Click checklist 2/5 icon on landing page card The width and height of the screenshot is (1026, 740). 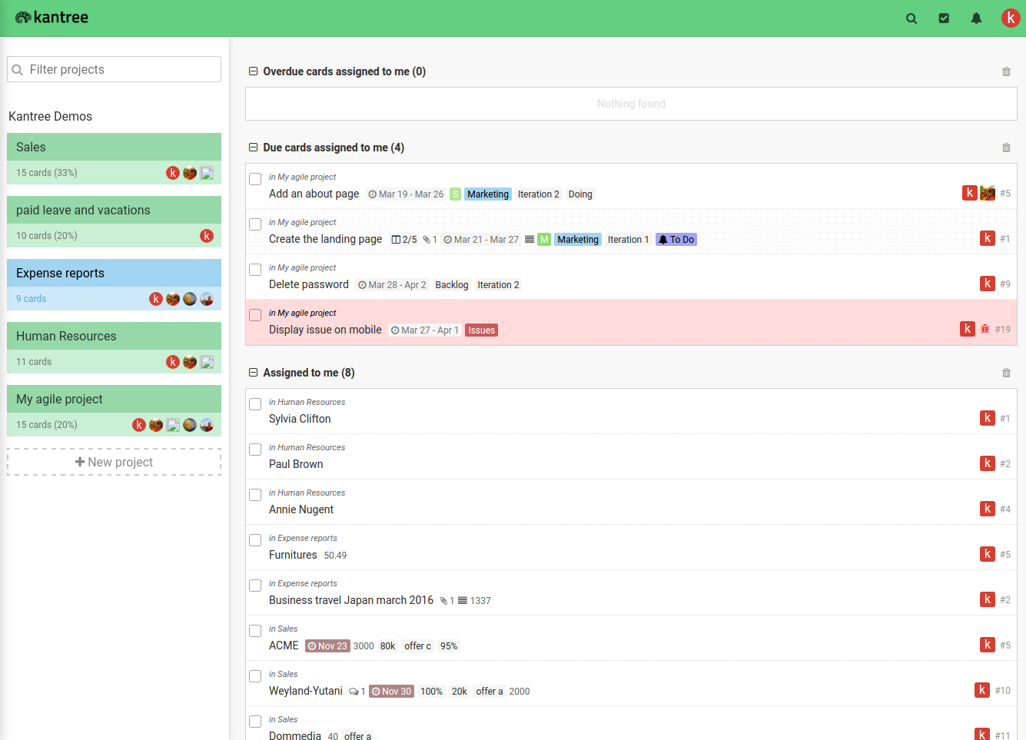point(404,240)
